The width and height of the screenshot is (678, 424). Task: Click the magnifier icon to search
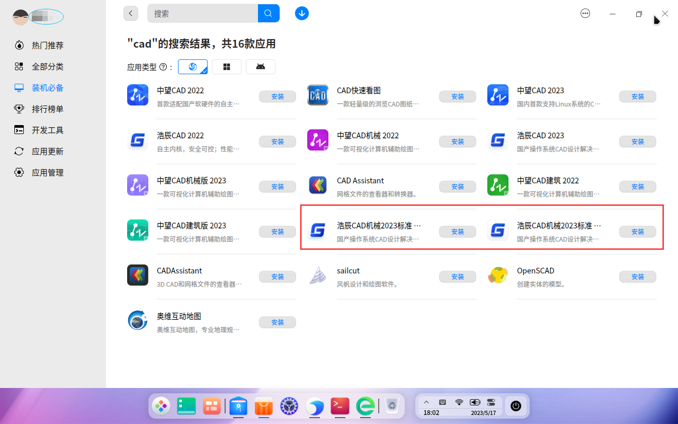pos(268,13)
